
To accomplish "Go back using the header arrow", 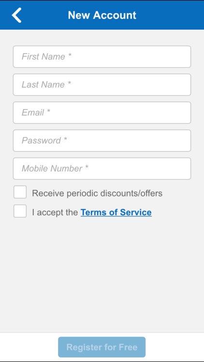I will click(x=16, y=15).
